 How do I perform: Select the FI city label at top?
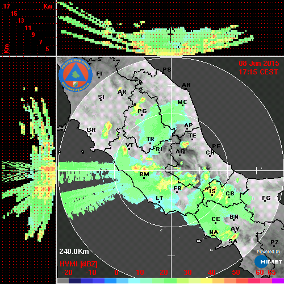click(x=99, y=73)
